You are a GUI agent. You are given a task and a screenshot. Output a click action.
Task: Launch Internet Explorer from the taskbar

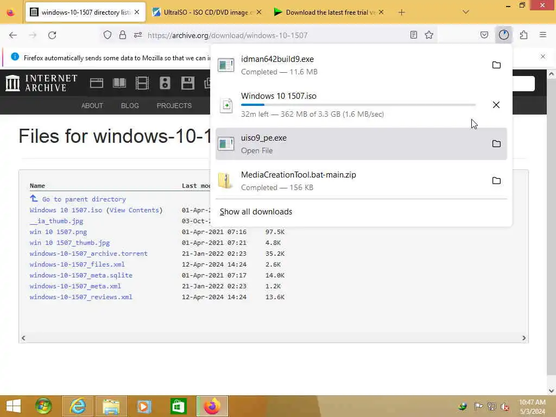pyautogui.click(x=78, y=406)
